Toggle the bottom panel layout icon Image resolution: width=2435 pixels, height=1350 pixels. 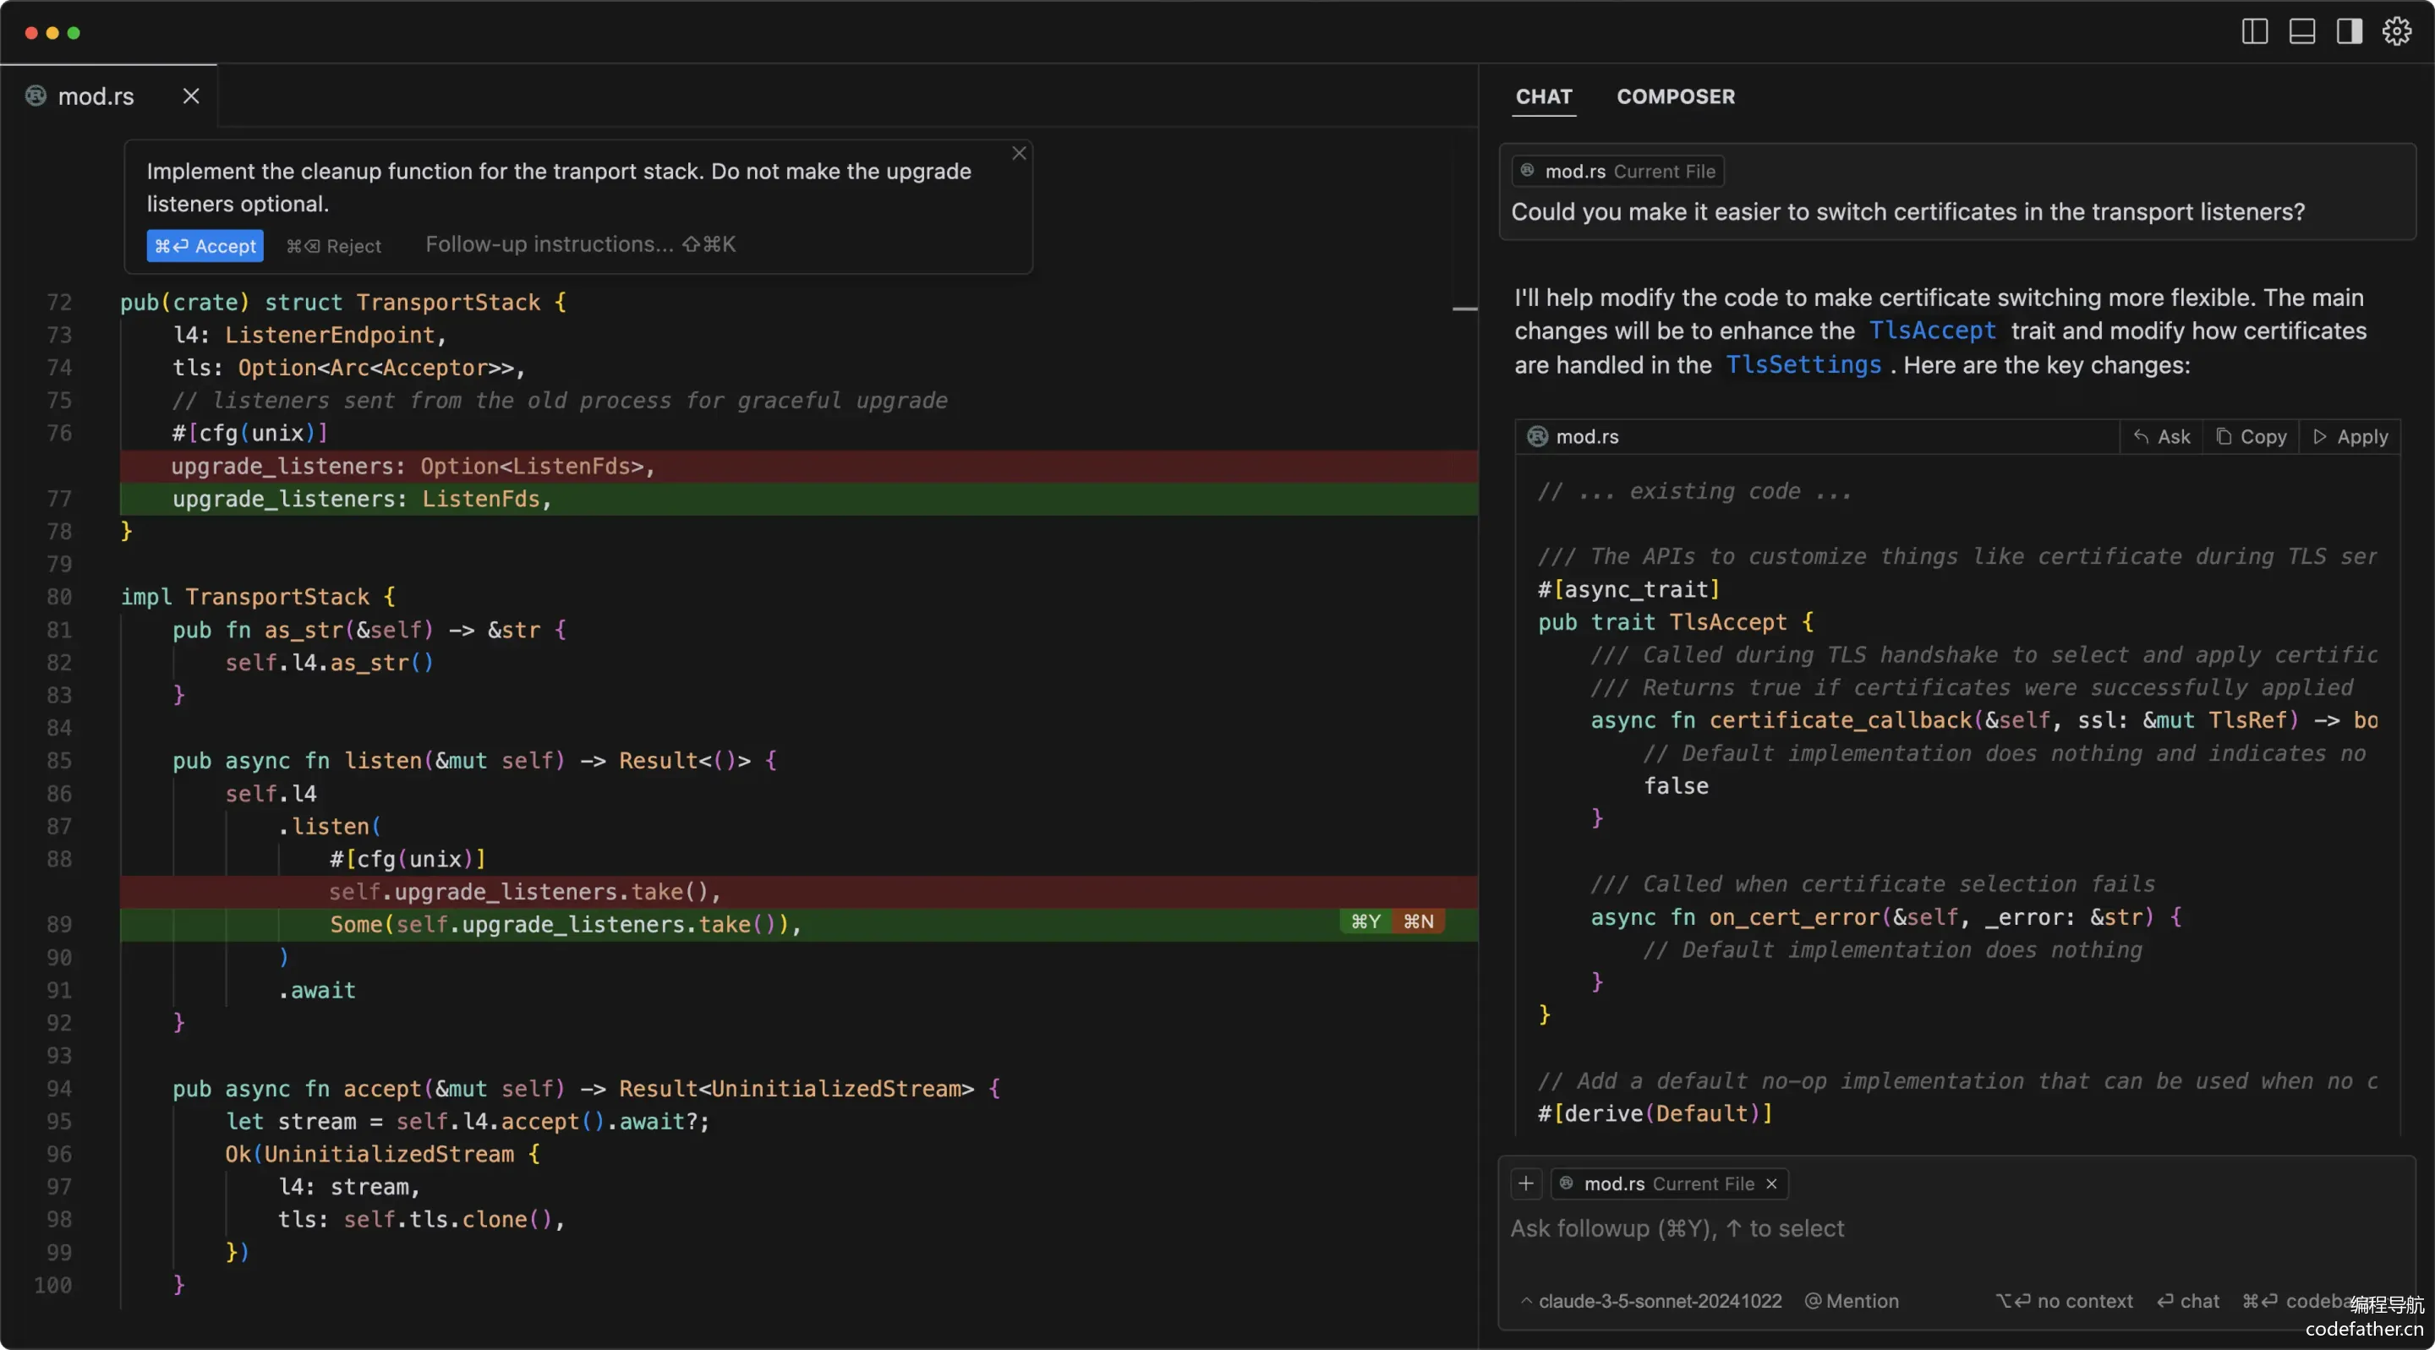[x=2301, y=31]
